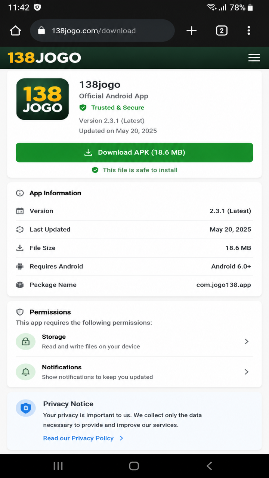The image size is (269, 478).
Task: Tap the Android back navigation button
Action: (209, 466)
